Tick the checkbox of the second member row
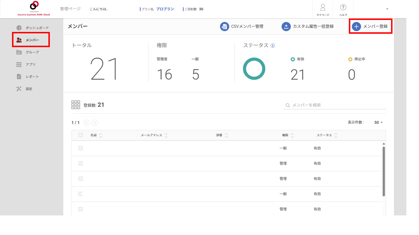The height and width of the screenshot is (235, 419). pyautogui.click(x=80, y=163)
